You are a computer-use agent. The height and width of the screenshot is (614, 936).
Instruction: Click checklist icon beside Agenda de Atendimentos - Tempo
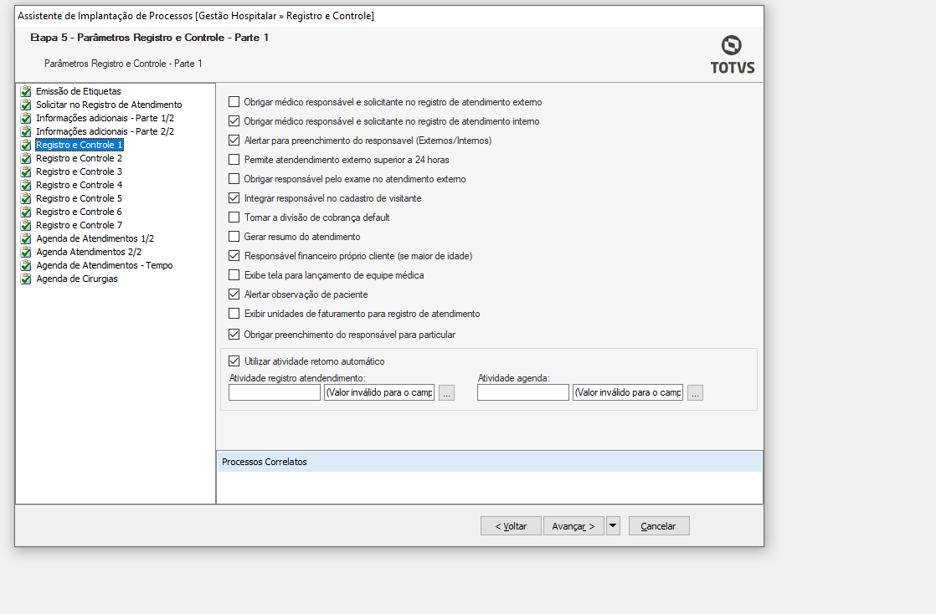[x=26, y=265]
